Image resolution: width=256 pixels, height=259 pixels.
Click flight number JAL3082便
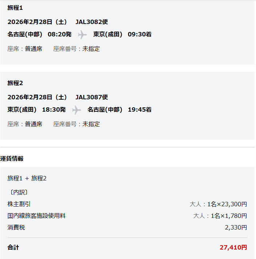(x=92, y=22)
